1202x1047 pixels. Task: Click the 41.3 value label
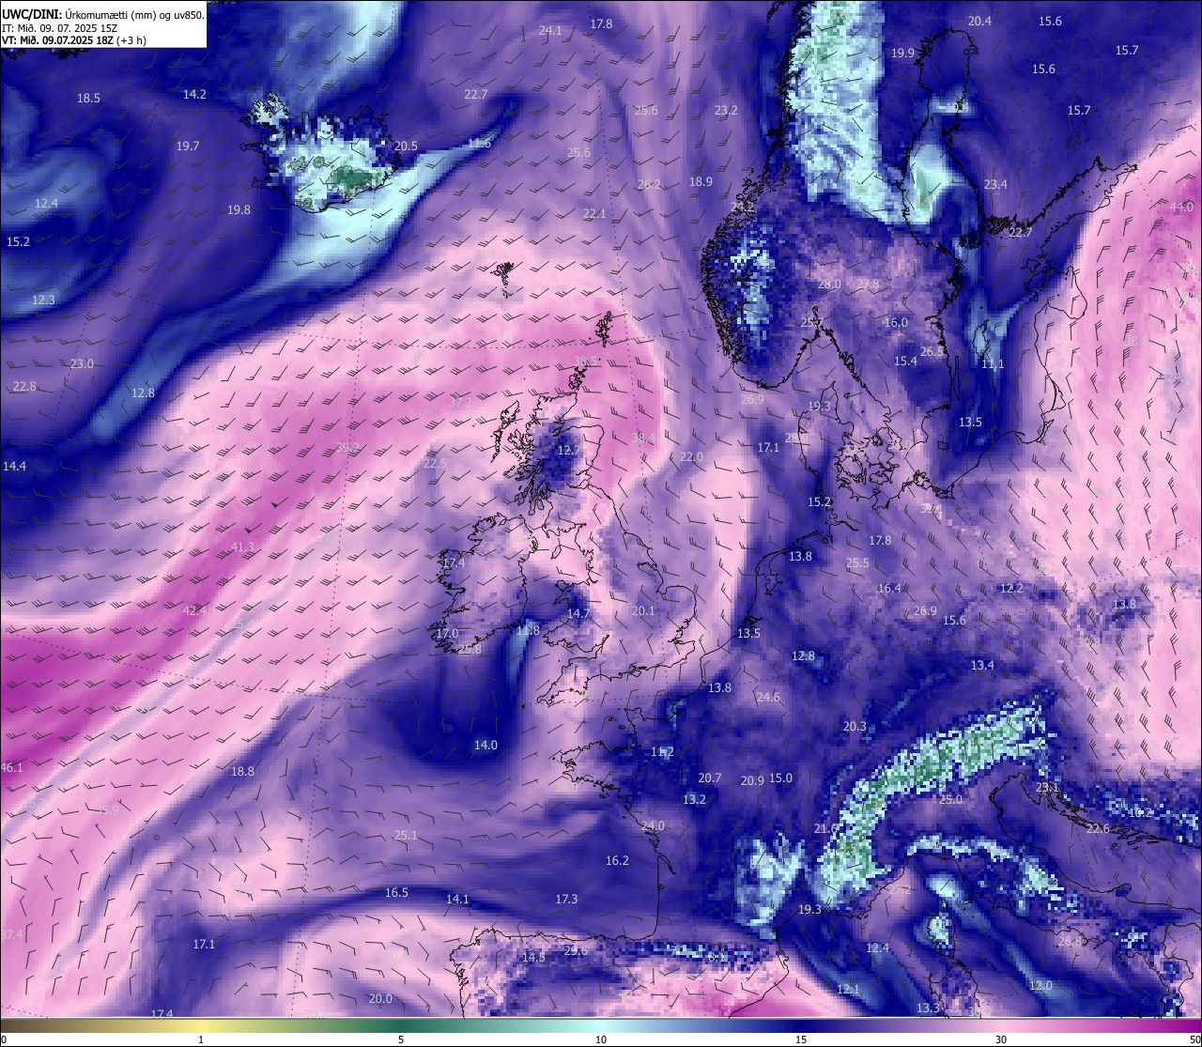click(242, 547)
